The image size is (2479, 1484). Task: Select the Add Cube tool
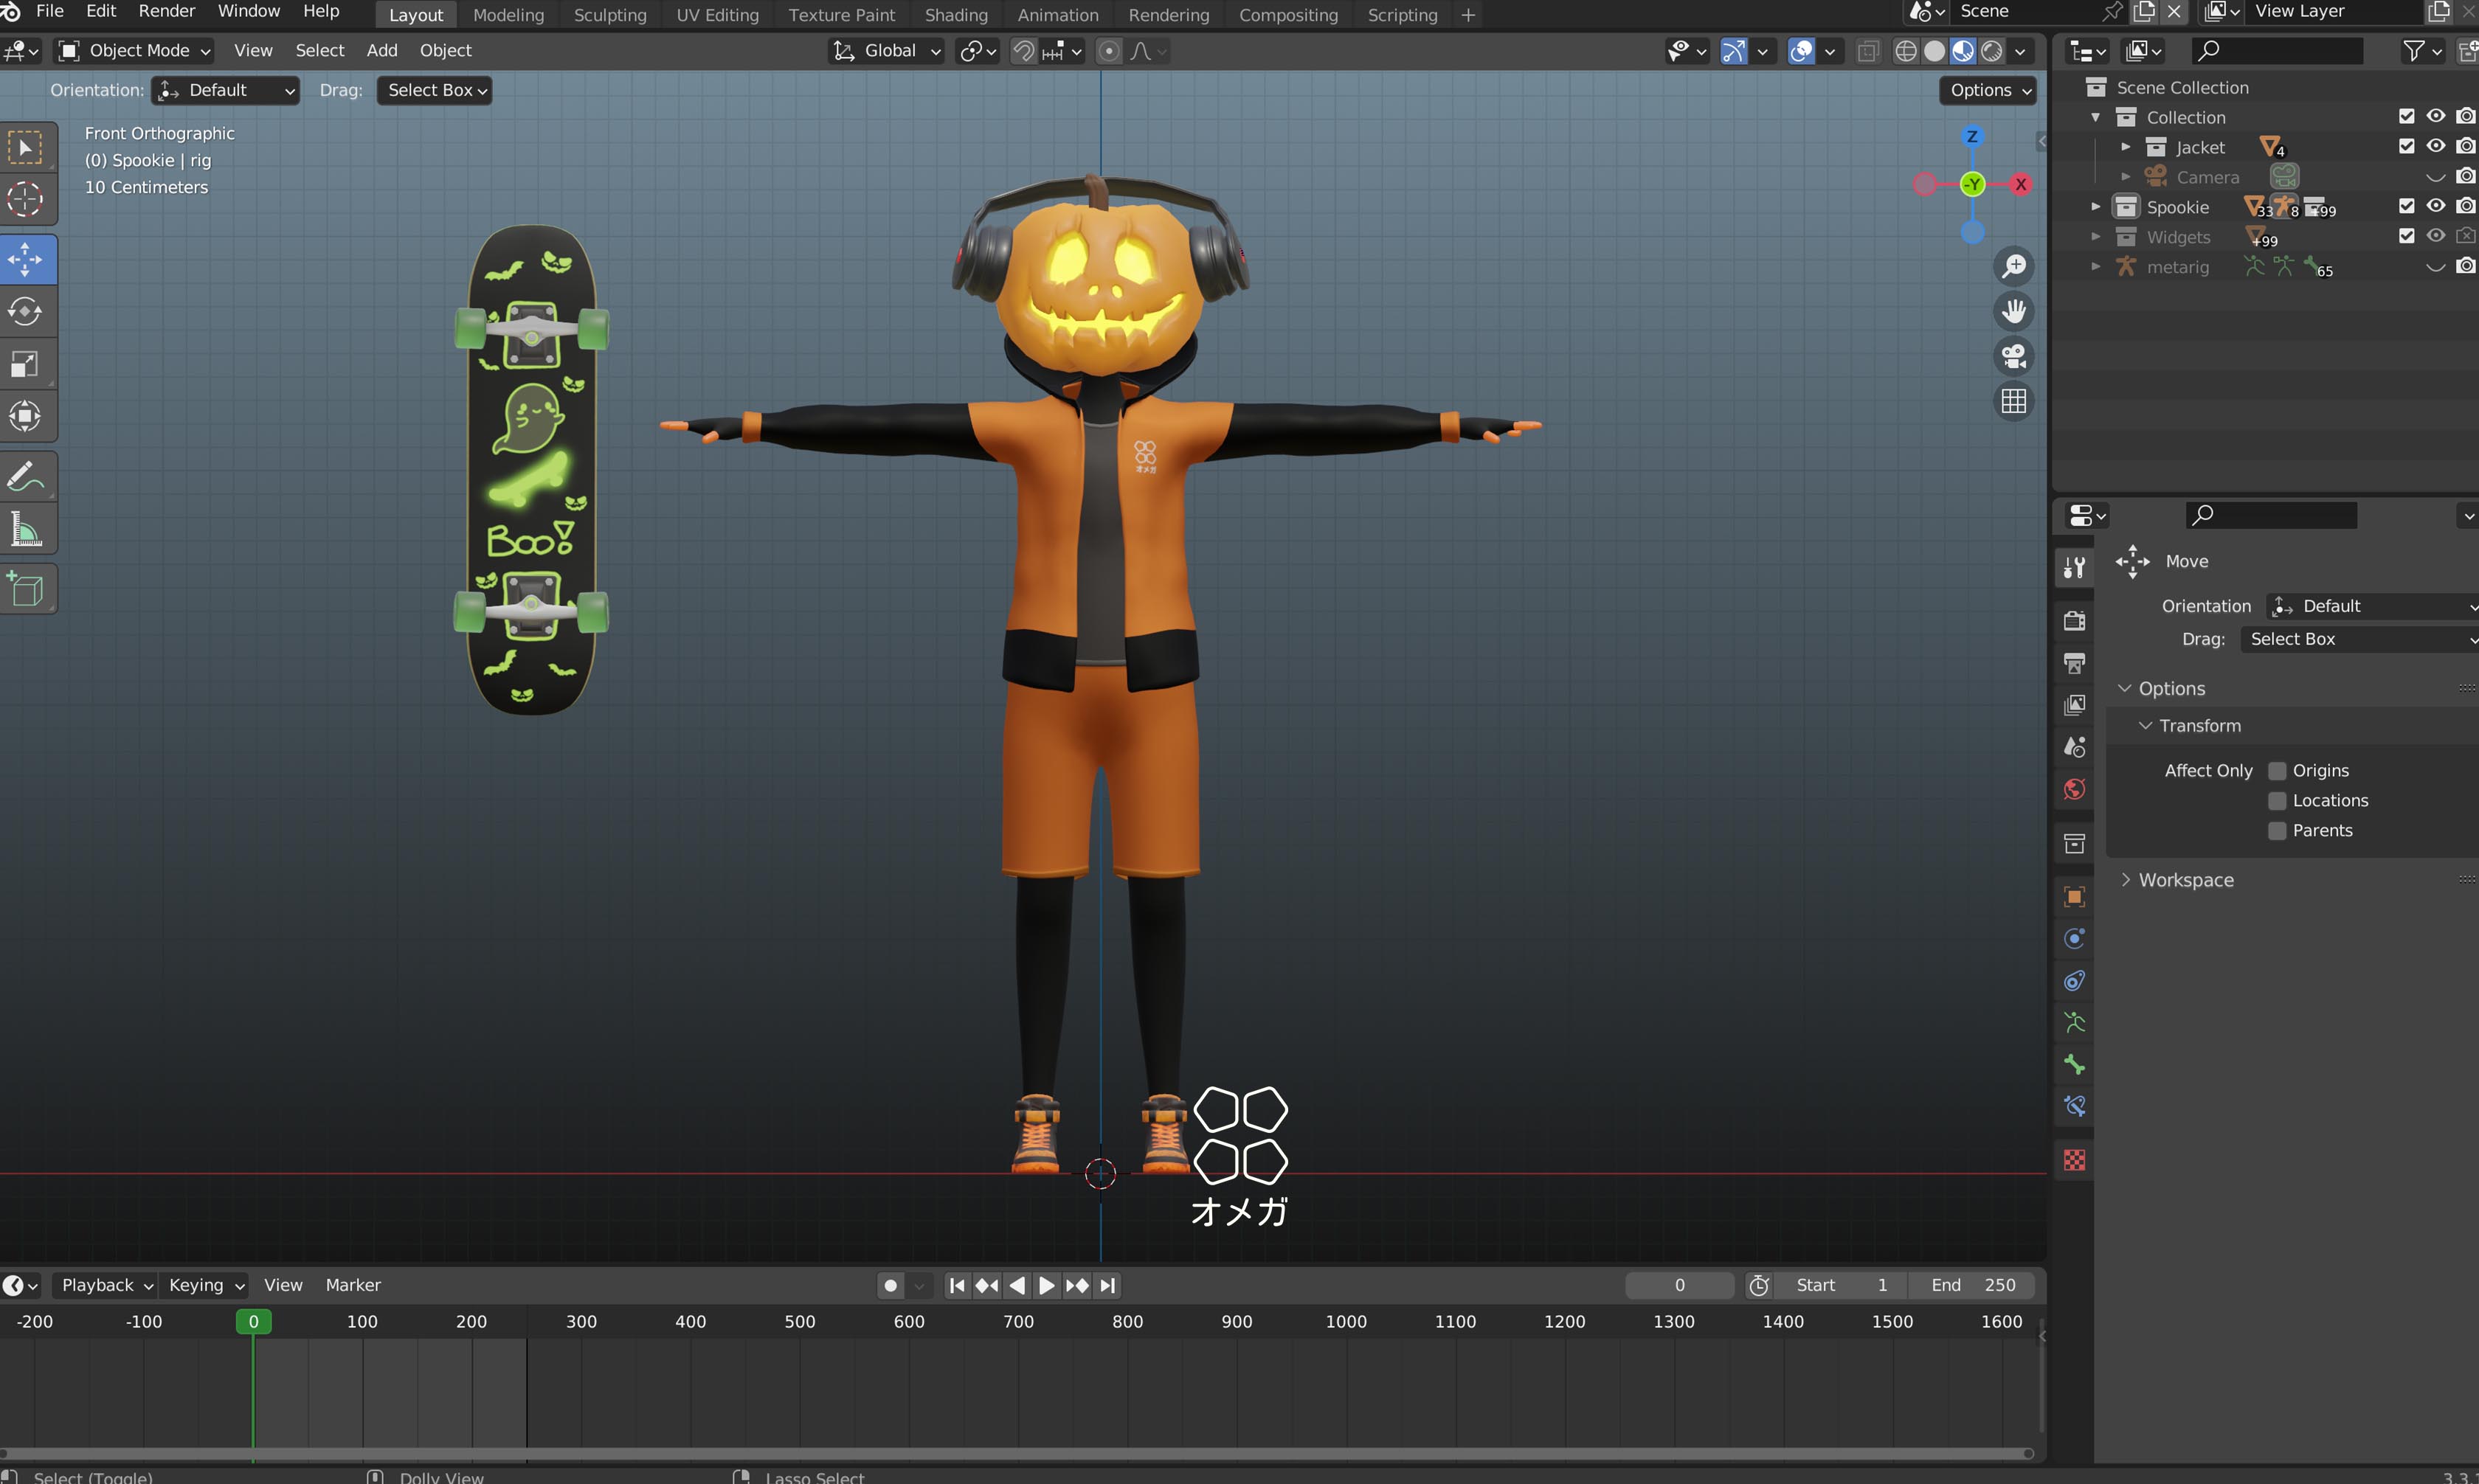[26, 589]
